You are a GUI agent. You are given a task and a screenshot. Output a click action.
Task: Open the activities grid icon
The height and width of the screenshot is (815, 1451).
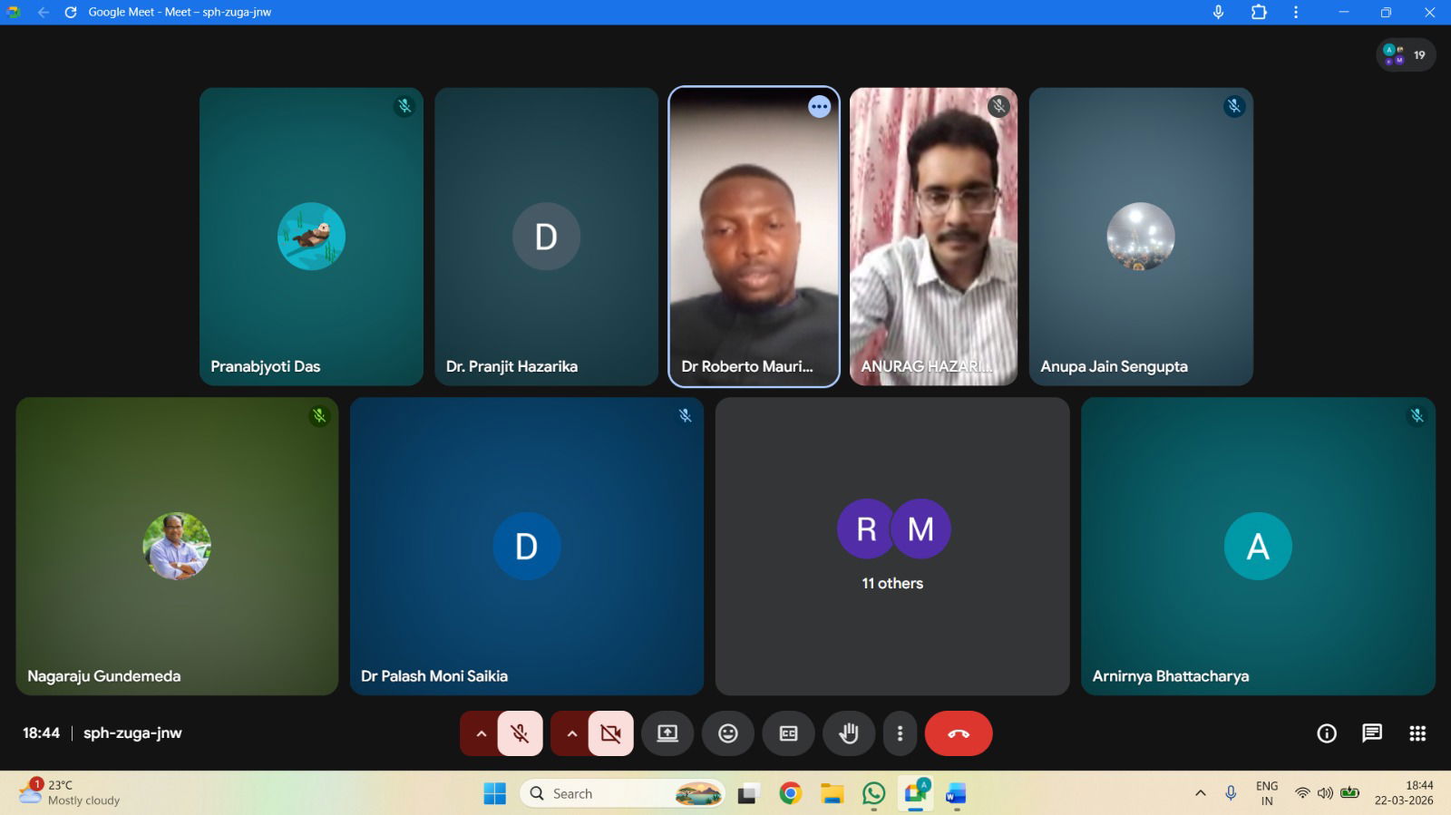[x=1417, y=733]
